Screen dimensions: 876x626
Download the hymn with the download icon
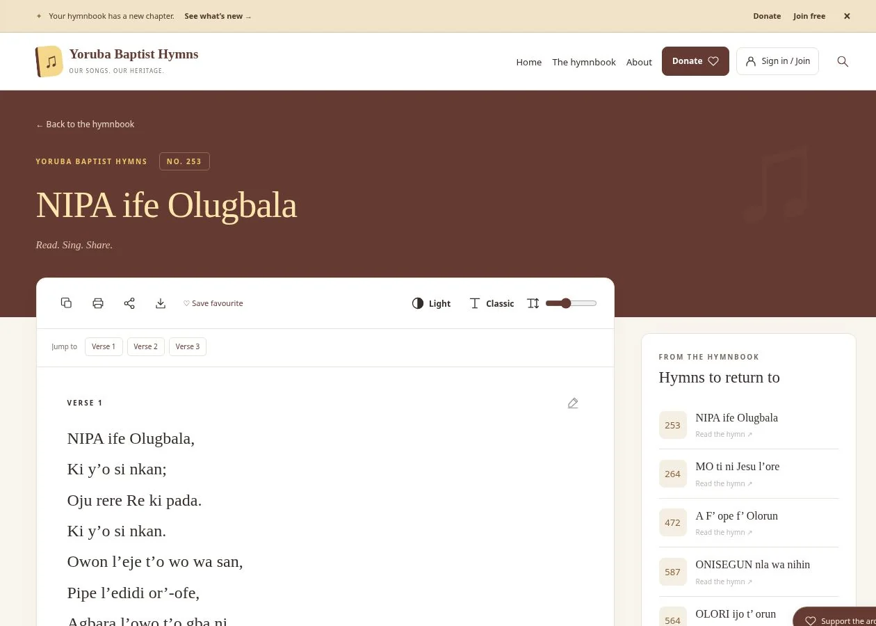click(161, 303)
